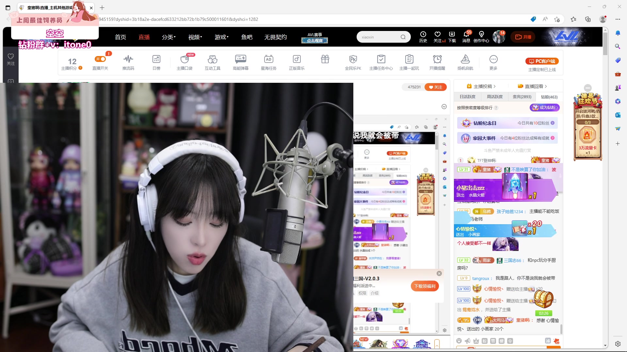Viewport: 627px width, 352px height.
Task: Click the 成为钻粉 button
Action: pyautogui.click(x=545, y=108)
